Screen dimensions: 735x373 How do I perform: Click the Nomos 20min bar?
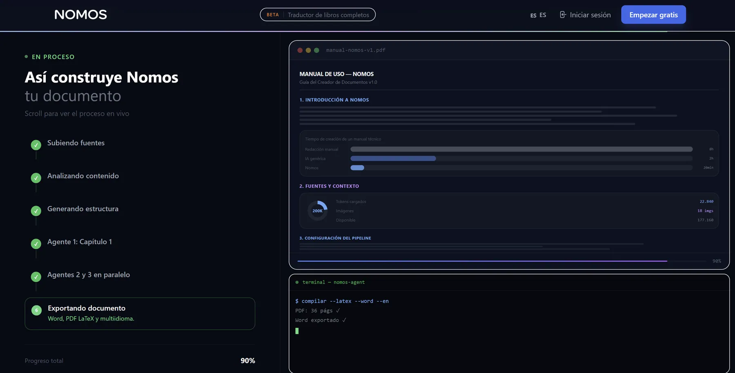tap(357, 168)
